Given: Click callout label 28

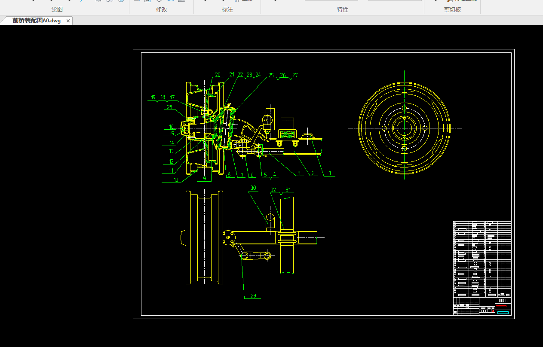Looking at the screenshot, I should pyautogui.click(x=169, y=107).
